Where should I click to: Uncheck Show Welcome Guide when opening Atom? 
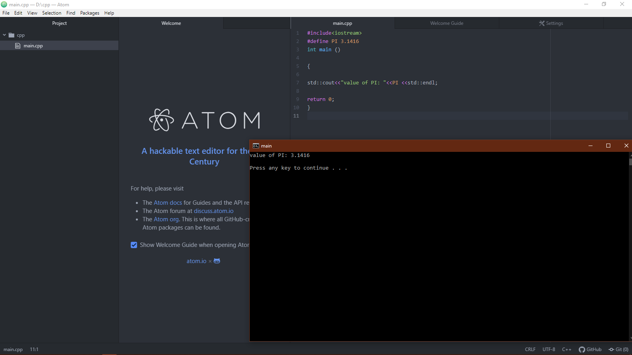click(134, 245)
